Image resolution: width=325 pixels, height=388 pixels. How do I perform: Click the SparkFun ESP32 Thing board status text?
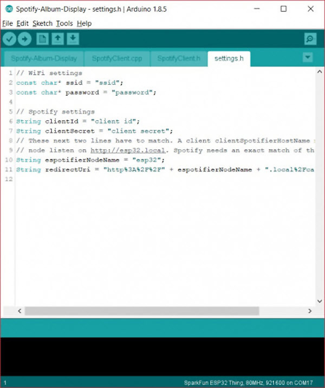[248, 383]
